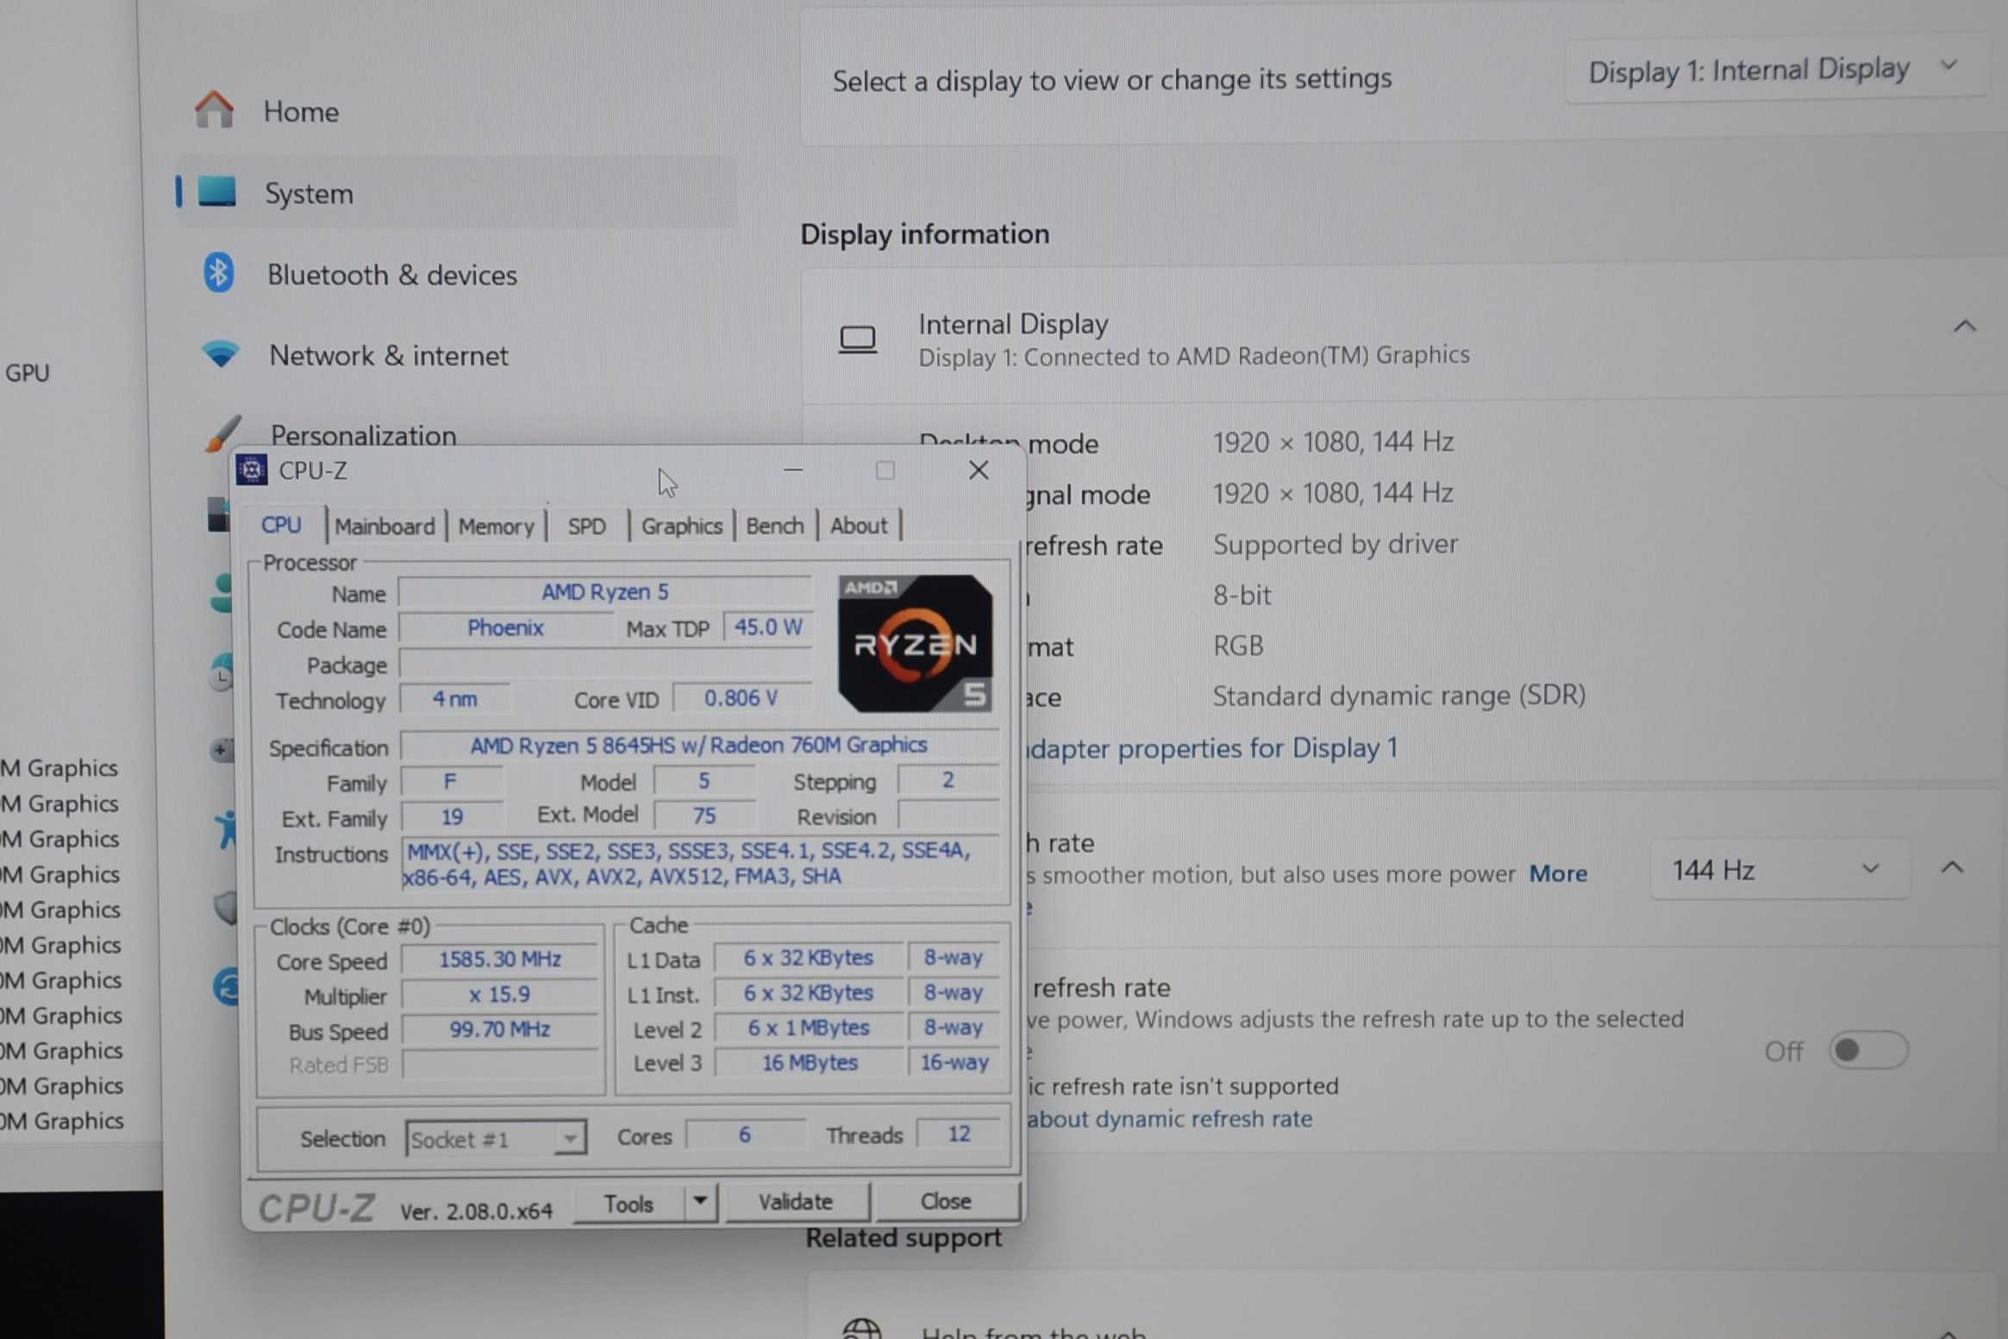Click the Specification text field
This screenshot has height=1339, width=2008.
(x=698, y=745)
